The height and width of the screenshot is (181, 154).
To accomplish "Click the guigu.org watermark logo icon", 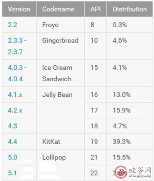I will point(121,172).
